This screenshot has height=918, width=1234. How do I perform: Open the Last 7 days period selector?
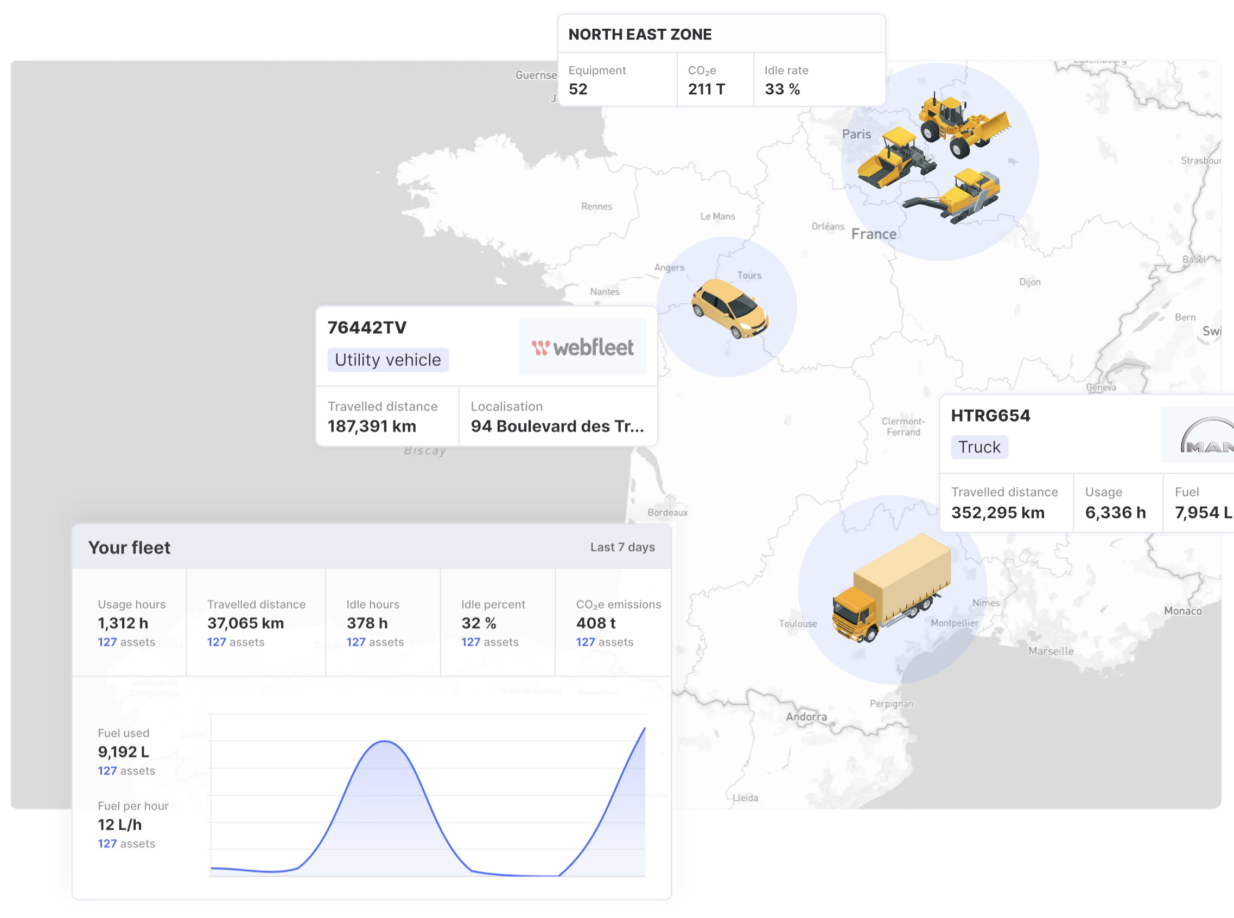click(x=622, y=547)
